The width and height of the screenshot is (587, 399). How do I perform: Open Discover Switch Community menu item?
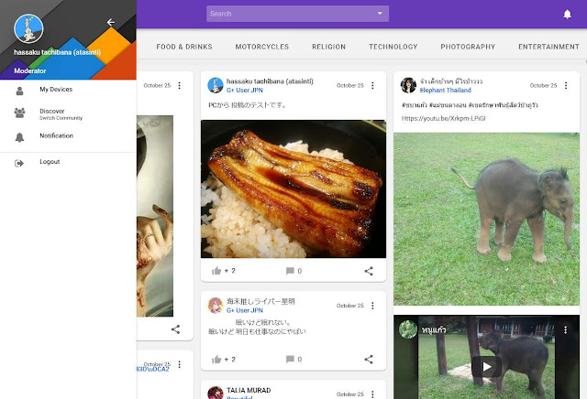[68, 113]
